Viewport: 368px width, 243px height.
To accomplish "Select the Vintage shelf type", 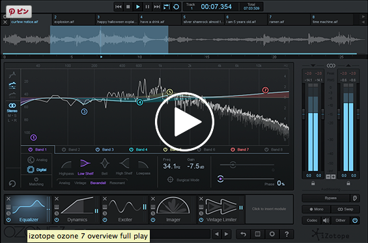I will click(x=80, y=183).
